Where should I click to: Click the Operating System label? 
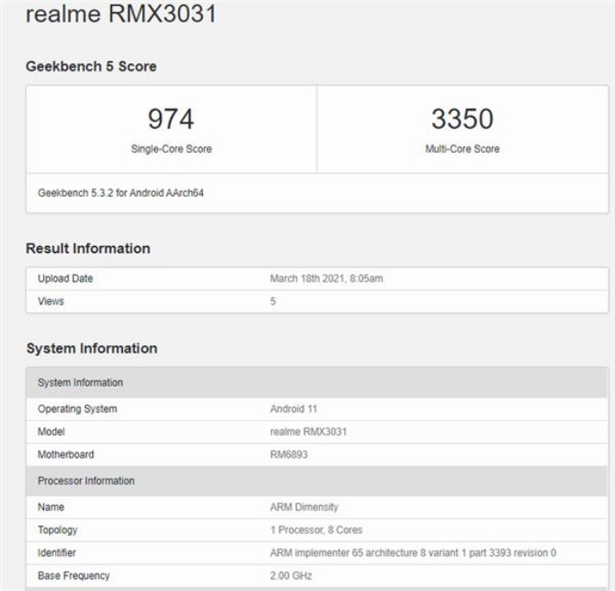[77, 408]
